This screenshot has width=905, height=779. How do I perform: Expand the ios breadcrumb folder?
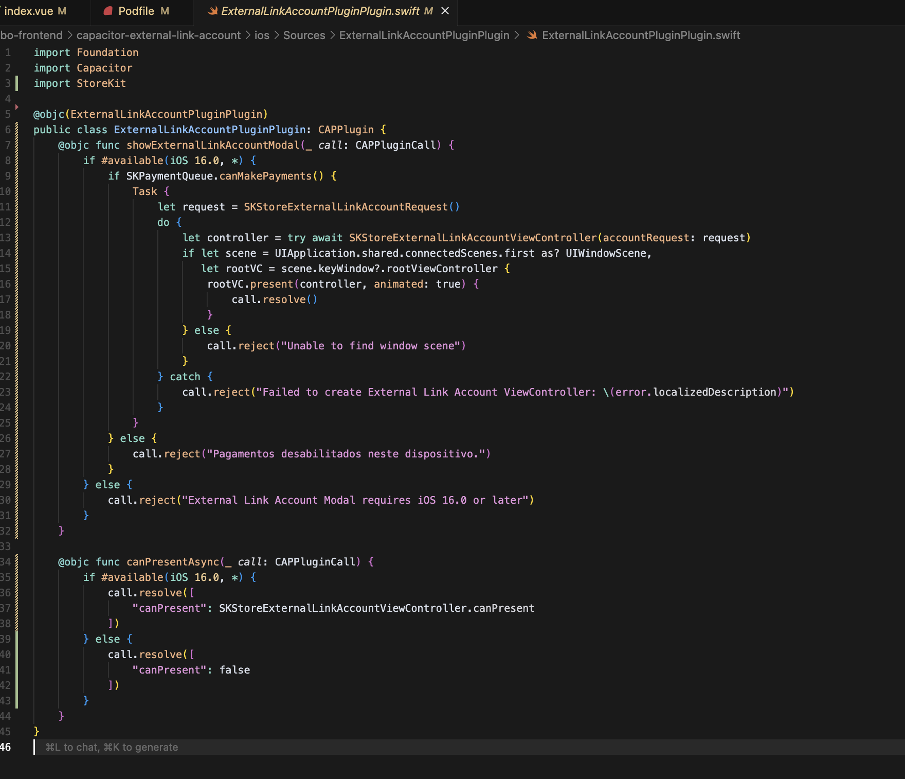[262, 35]
